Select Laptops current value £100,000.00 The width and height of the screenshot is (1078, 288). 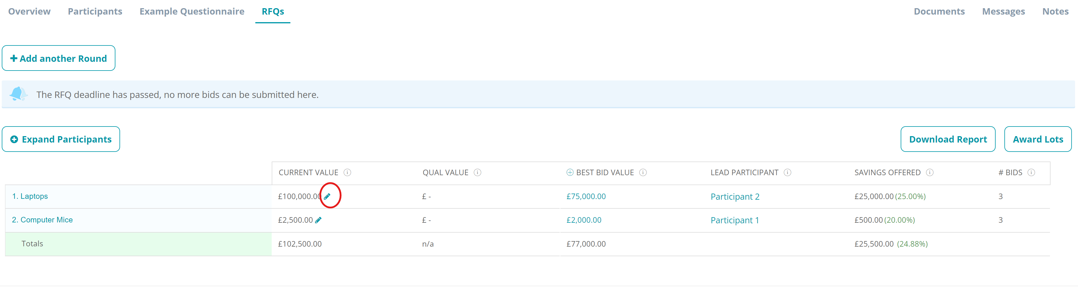(x=300, y=196)
